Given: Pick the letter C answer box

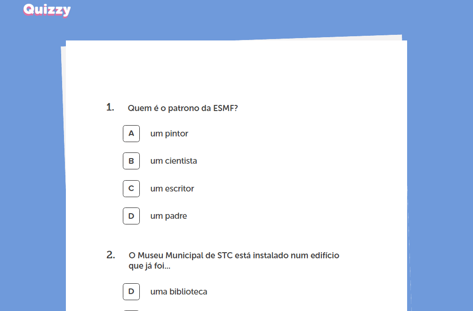Looking at the screenshot, I should point(131,189).
